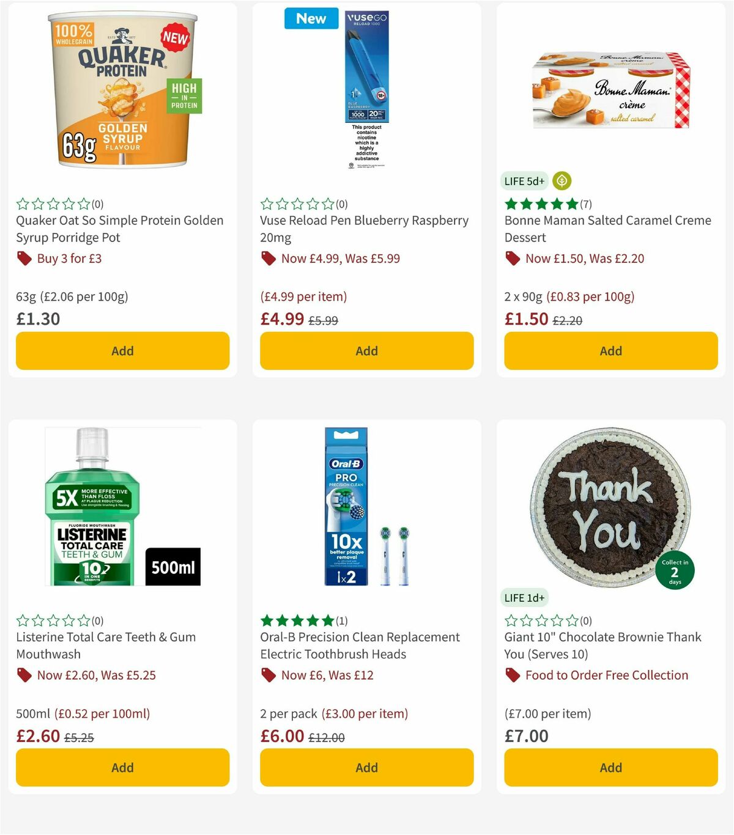Click the tag icon beside 'Now £2.60, Was £5.25'
This screenshot has height=835, width=734.
point(24,675)
